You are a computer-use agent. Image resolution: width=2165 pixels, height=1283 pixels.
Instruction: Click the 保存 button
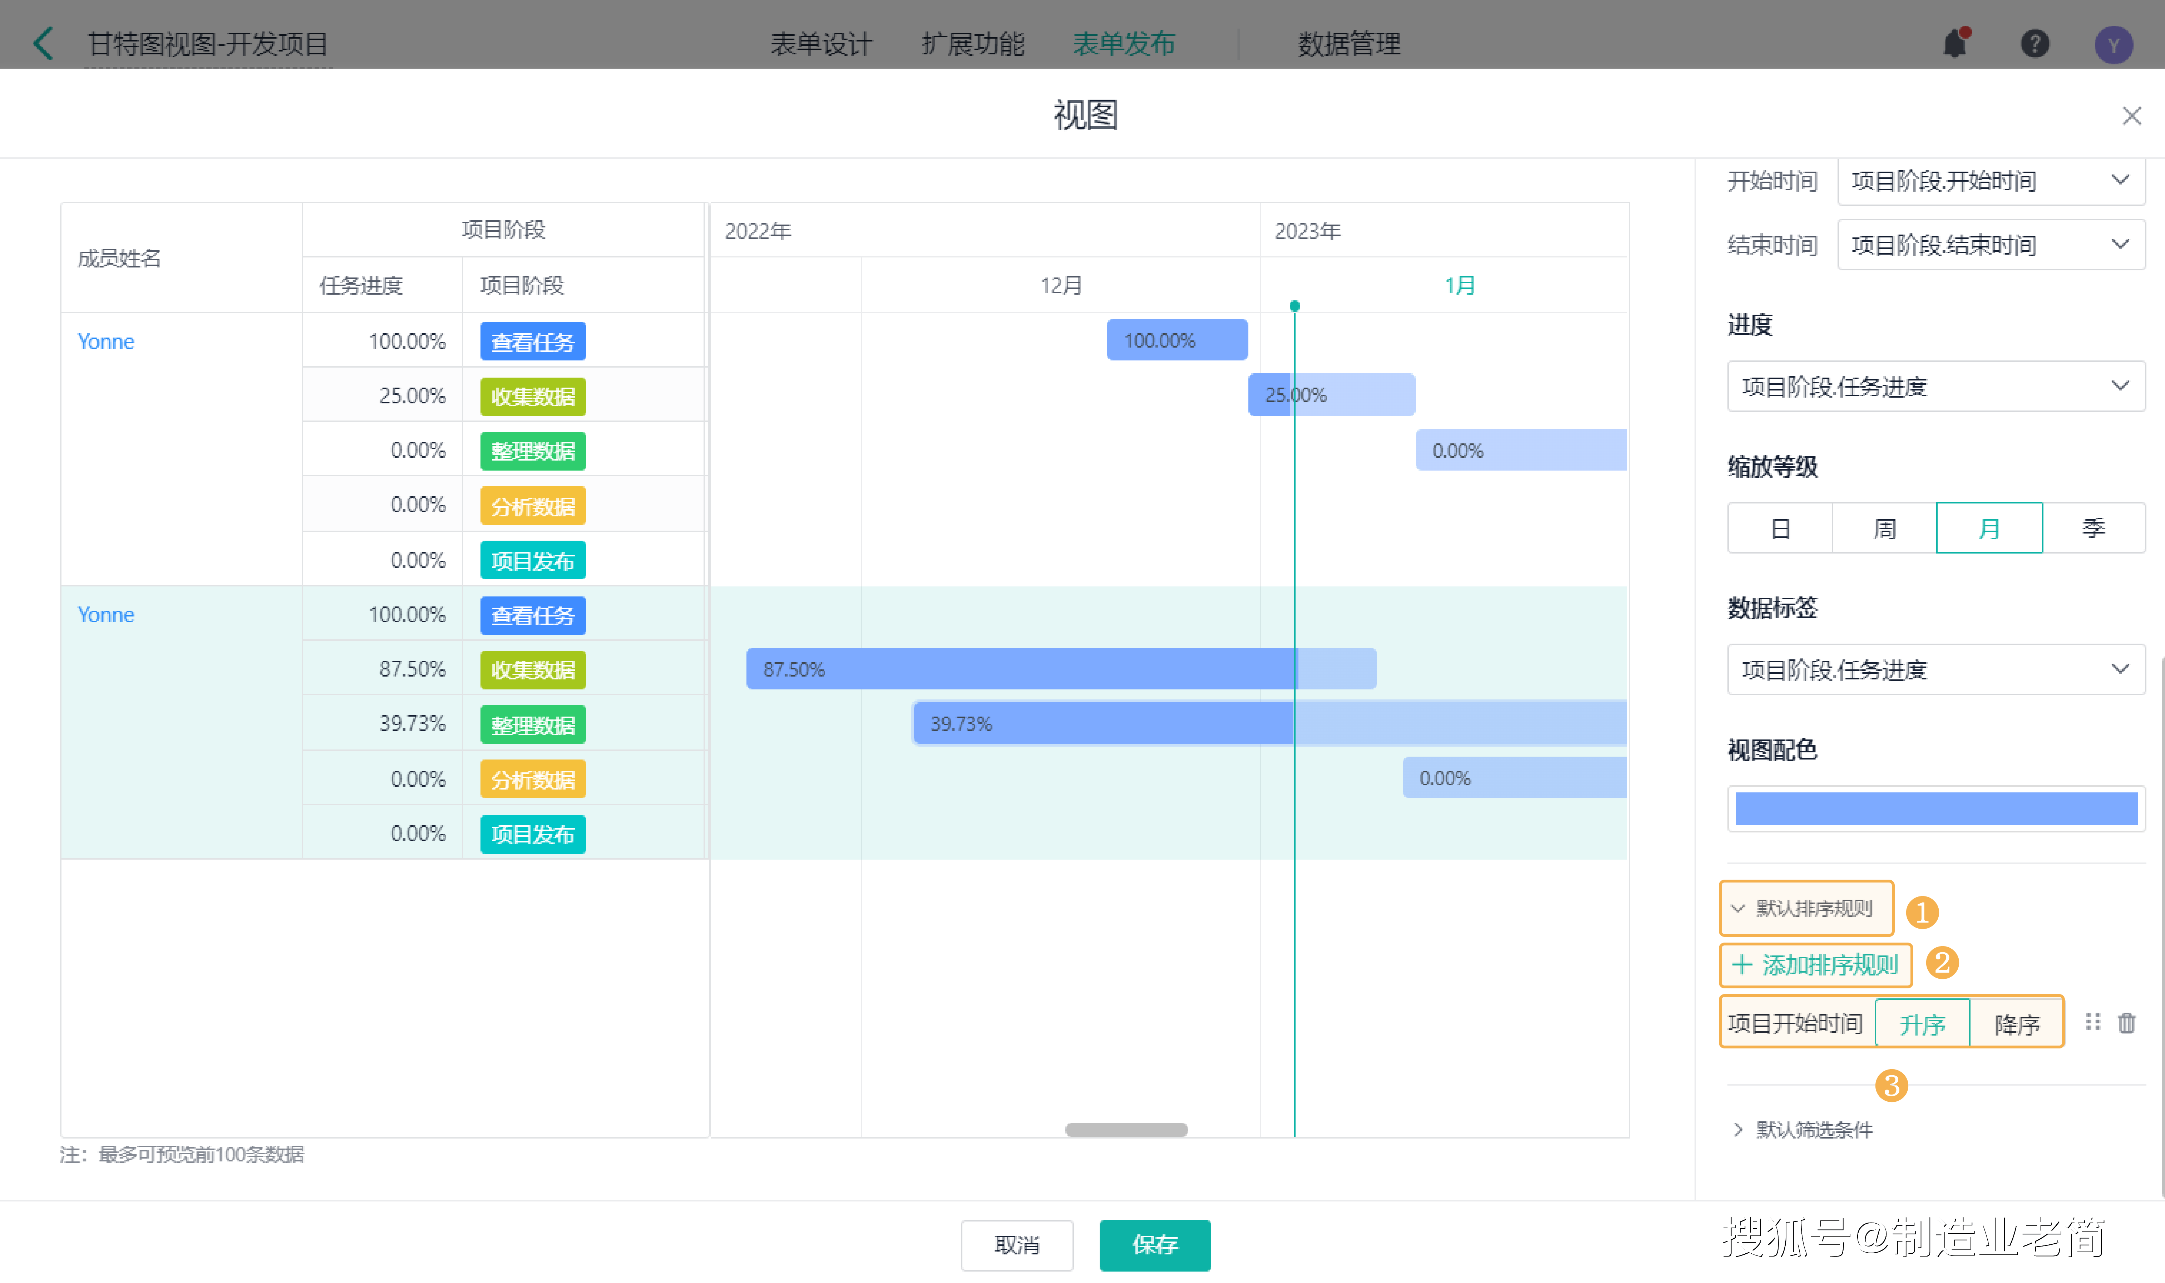pyautogui.click(x=1155, y=1245)
